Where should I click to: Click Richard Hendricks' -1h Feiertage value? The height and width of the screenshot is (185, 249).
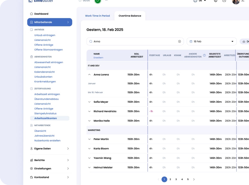point(151,111)
